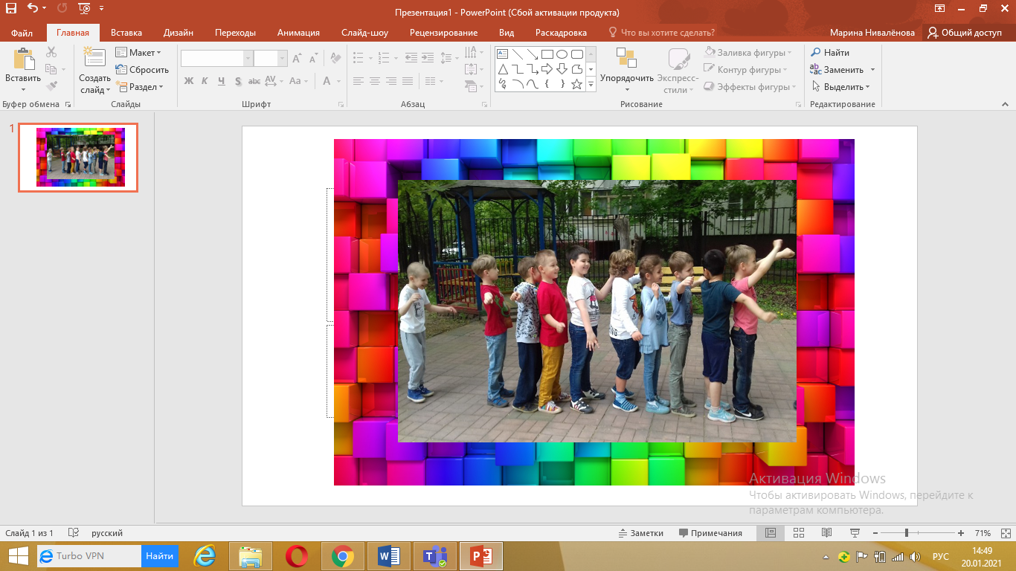Image resolution: width=1016 pixels, height=571 pixels.
Task: Click Start from beginning slideshow icon in title bar
Action: [84, 9]
